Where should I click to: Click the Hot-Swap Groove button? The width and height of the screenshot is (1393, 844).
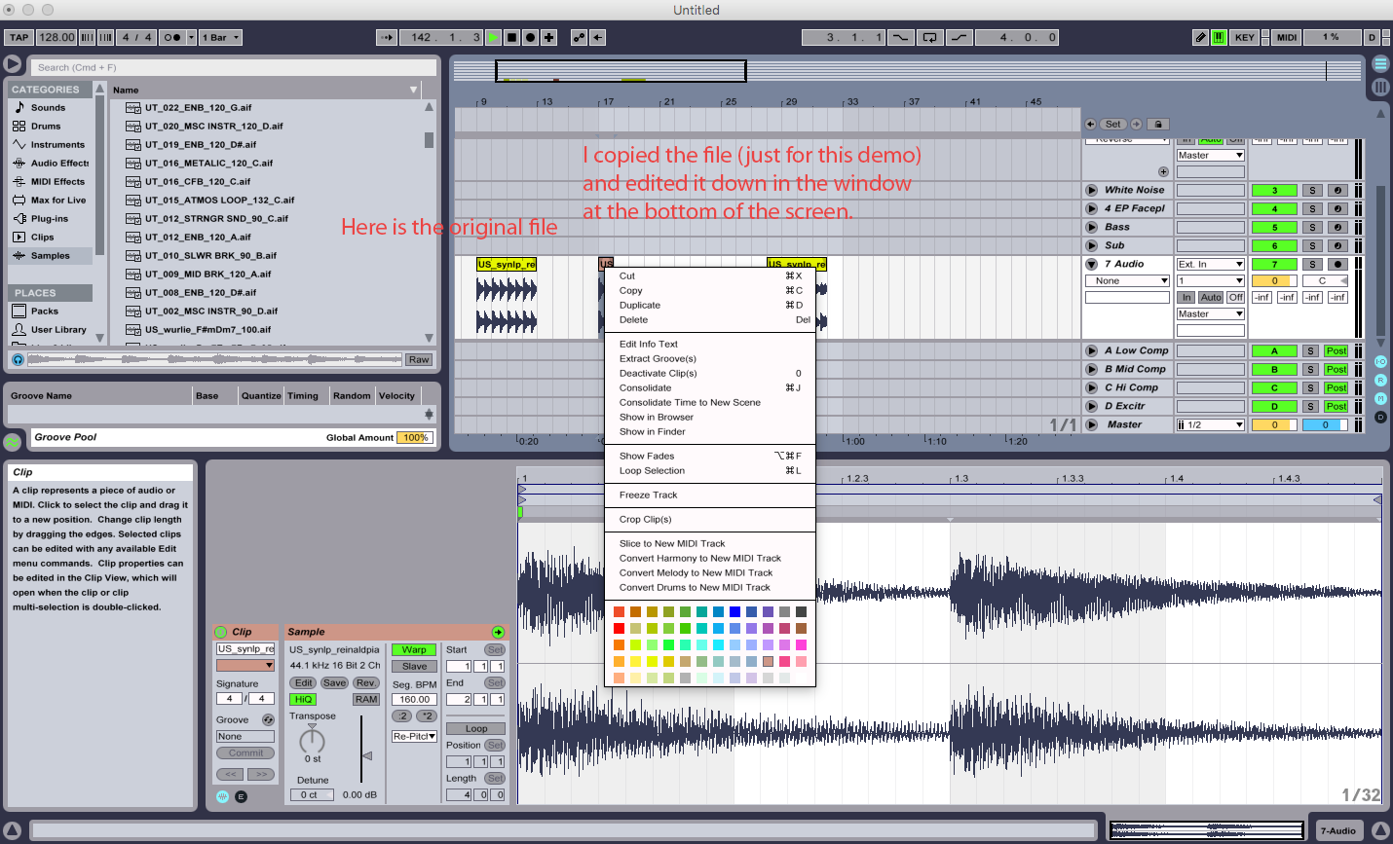tap(268, 719)
